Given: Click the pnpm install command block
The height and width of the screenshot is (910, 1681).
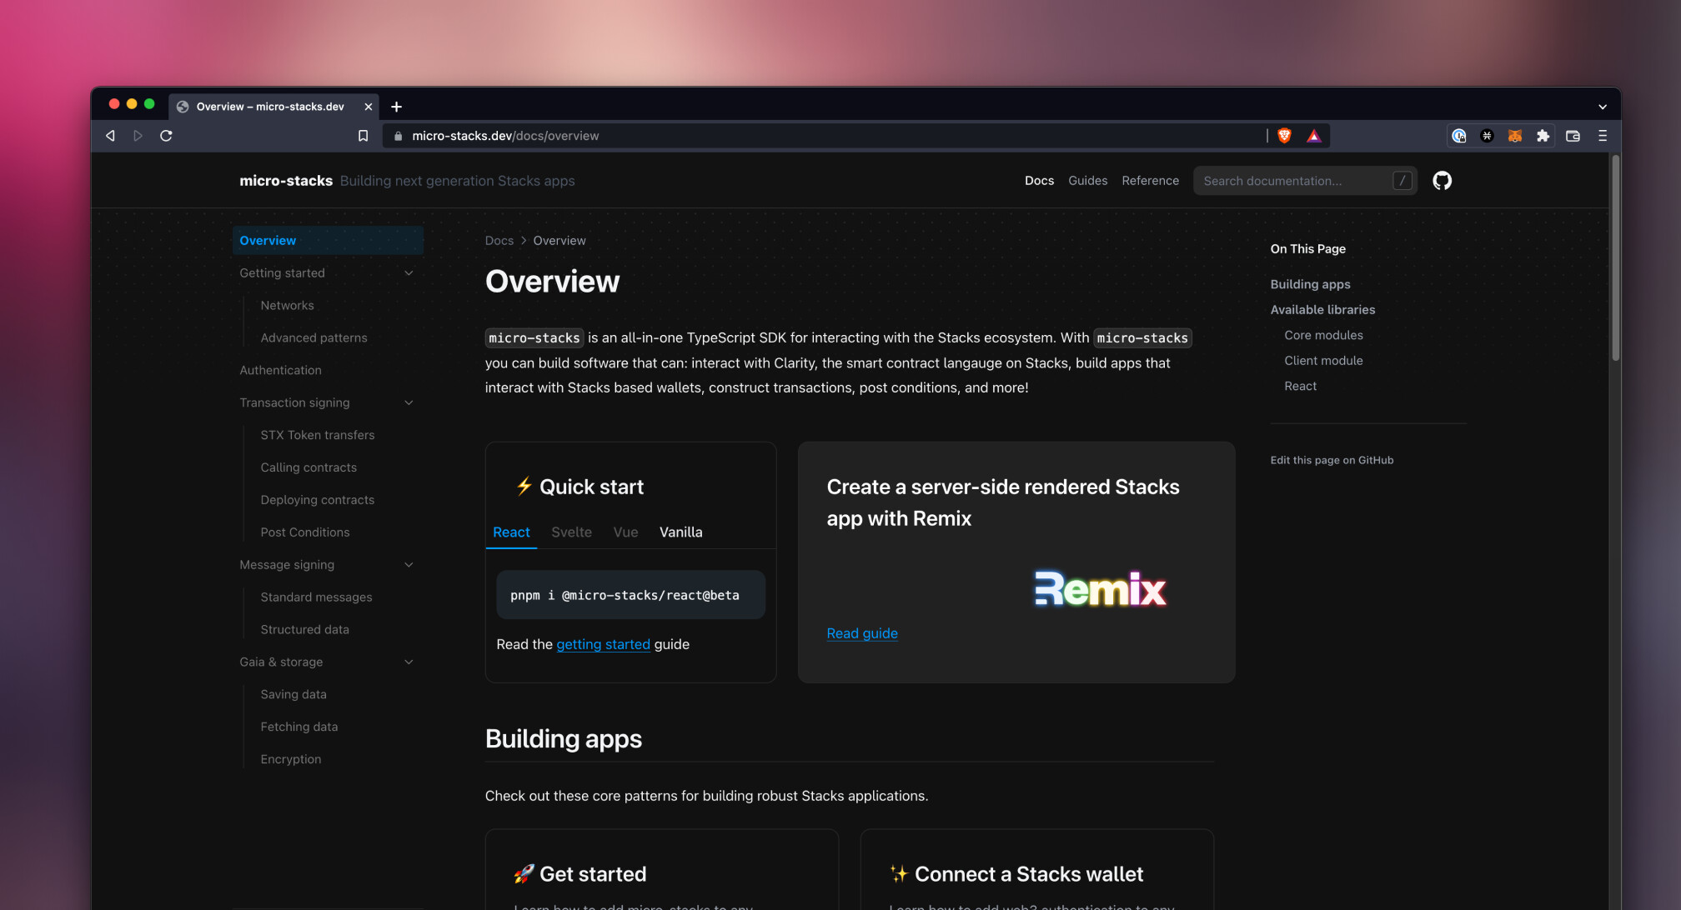Looking at the screenshot, I should point(630,595).
